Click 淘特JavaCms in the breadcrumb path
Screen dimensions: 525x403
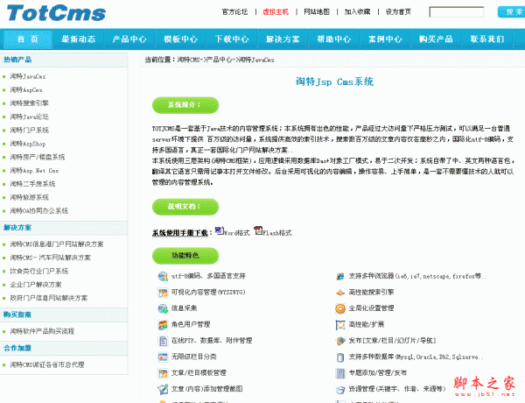point(255,60)
